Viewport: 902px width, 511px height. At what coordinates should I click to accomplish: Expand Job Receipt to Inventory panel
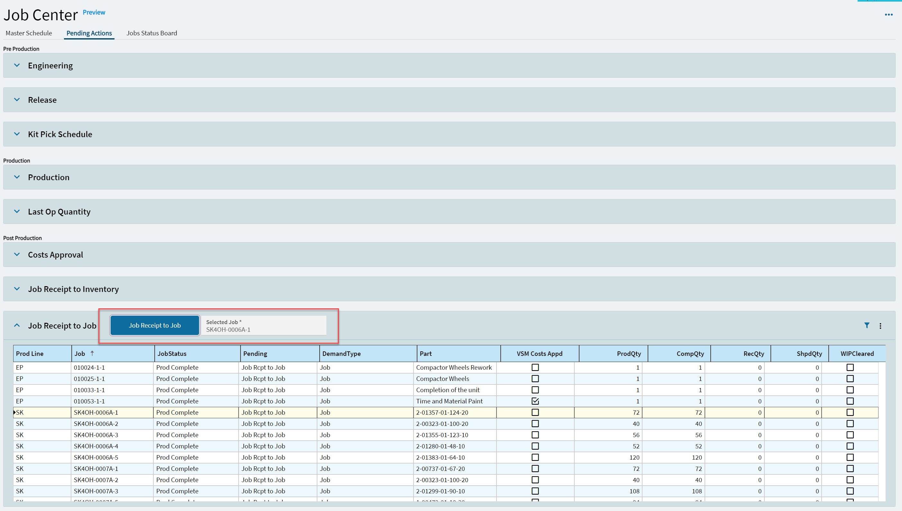17,289
